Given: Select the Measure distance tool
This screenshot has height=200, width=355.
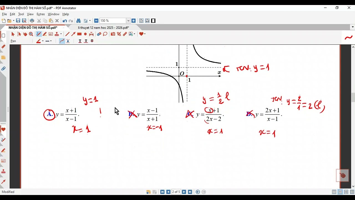Looking at the screenshot, I should click(x=92, y=34).
